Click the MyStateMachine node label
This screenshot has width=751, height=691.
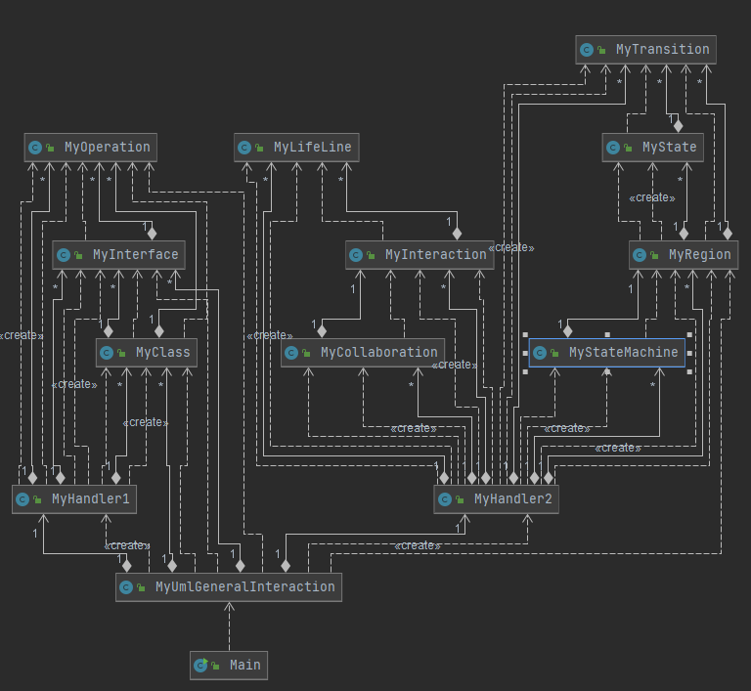(x=623, y=353)
